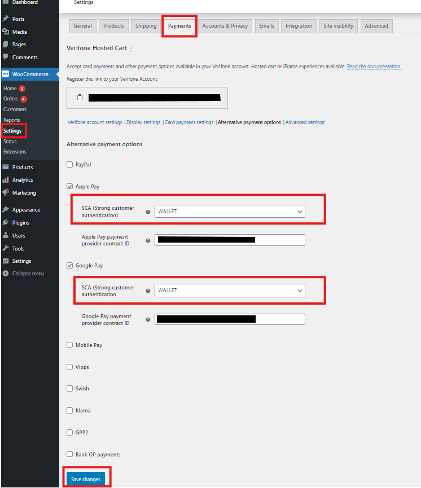This screenshot has height=488, width=421.
Task: Tick the Swish checkbox
Action: coord(70,388)
